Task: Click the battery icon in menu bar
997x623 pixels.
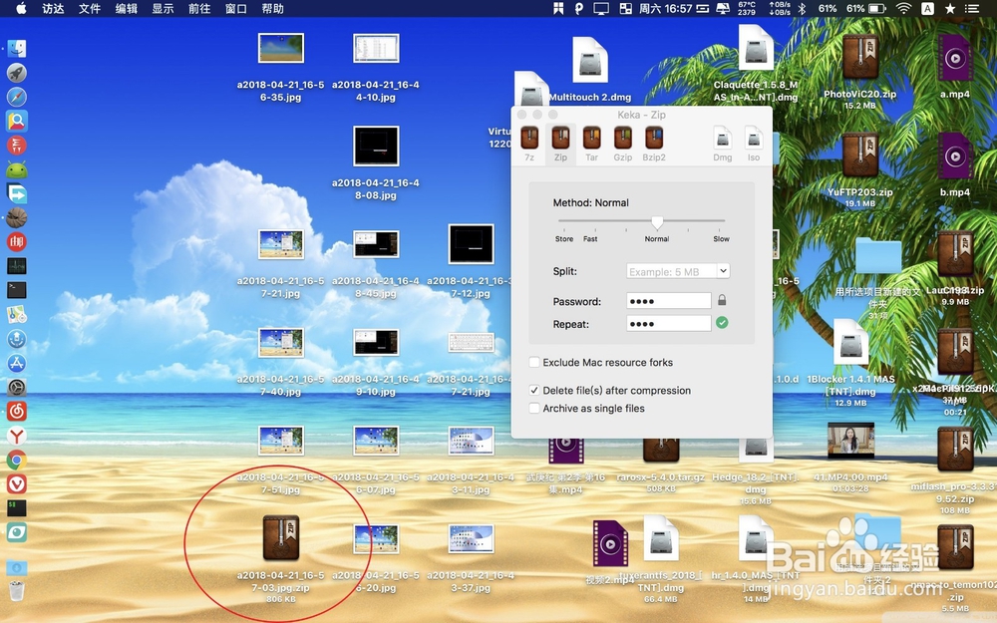Action: click(878, 8)
